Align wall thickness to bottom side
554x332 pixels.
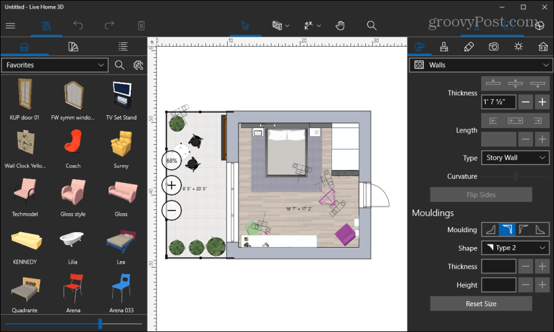(x=537, y=84)
